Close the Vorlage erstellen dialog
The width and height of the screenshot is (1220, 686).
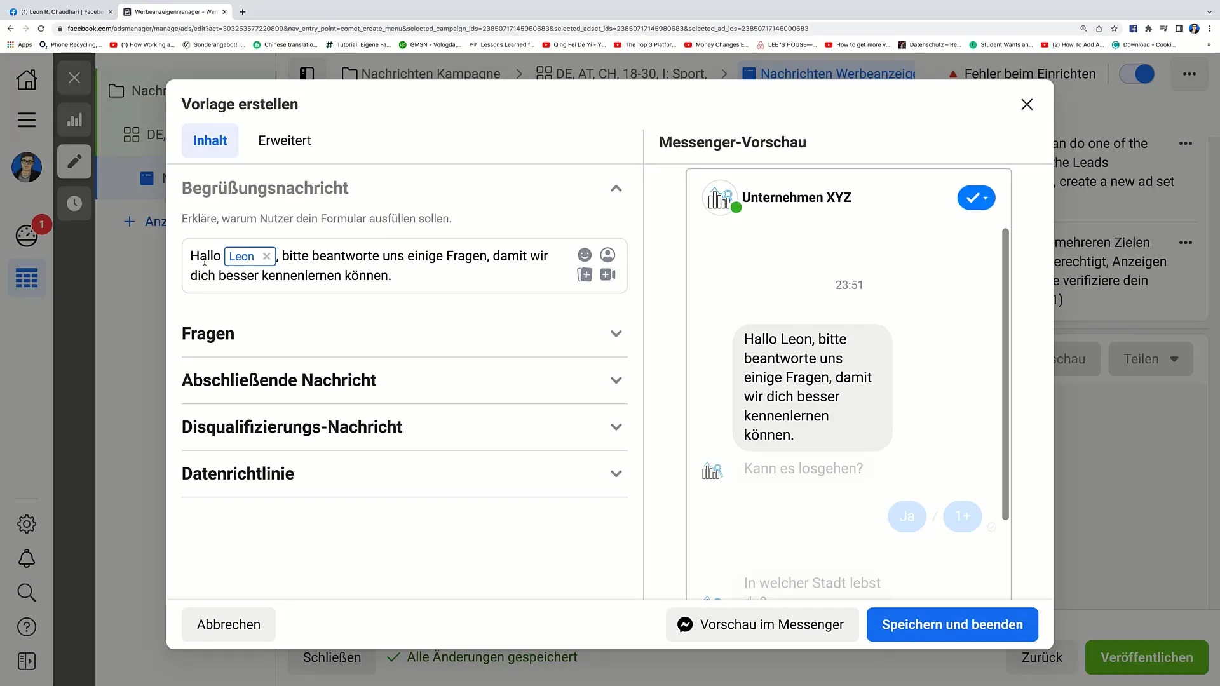coord(1027,104)
